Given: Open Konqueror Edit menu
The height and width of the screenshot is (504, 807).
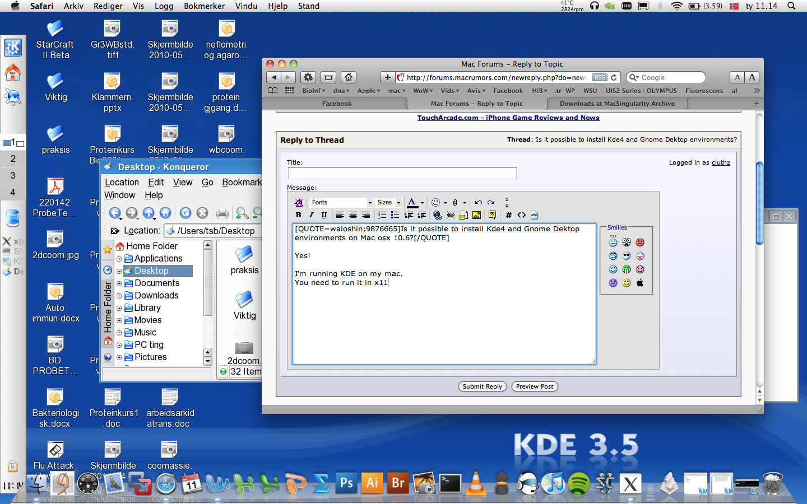Looking at the screenshot, I should click(156, 183).
